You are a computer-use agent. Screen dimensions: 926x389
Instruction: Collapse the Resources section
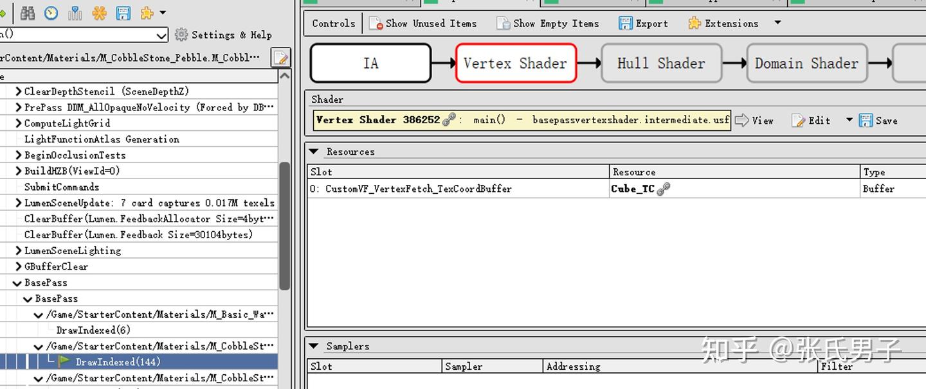click(313, 151)
